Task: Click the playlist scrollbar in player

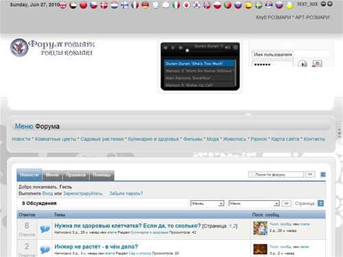Action: pos(236,73)
